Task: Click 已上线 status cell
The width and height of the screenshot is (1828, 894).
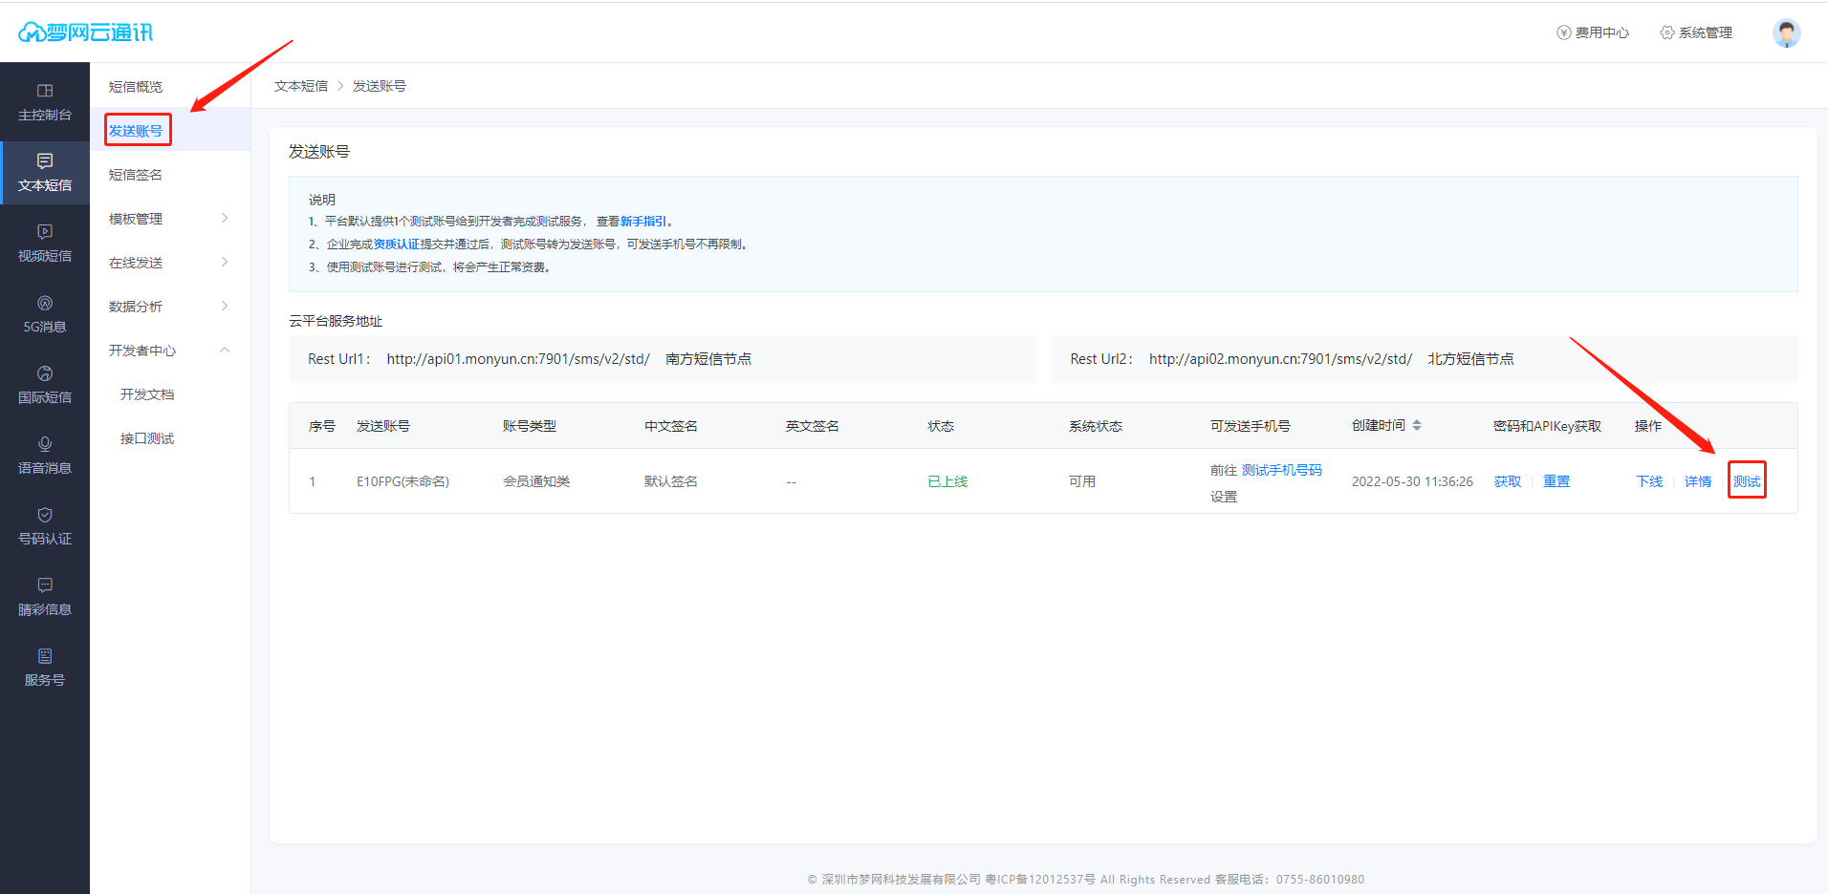Action: click(947, 481)
